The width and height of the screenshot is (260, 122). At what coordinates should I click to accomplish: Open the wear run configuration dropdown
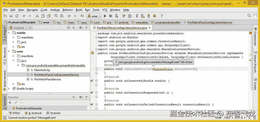point(94,16)
